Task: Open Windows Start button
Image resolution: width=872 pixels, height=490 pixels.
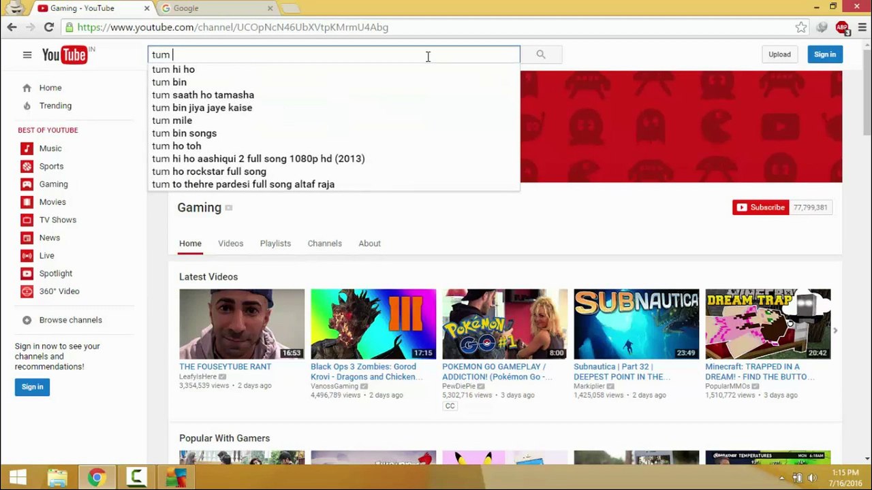Action: click(x=18, y=478)
